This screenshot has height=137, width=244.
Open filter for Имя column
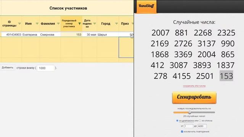point(37,24)
